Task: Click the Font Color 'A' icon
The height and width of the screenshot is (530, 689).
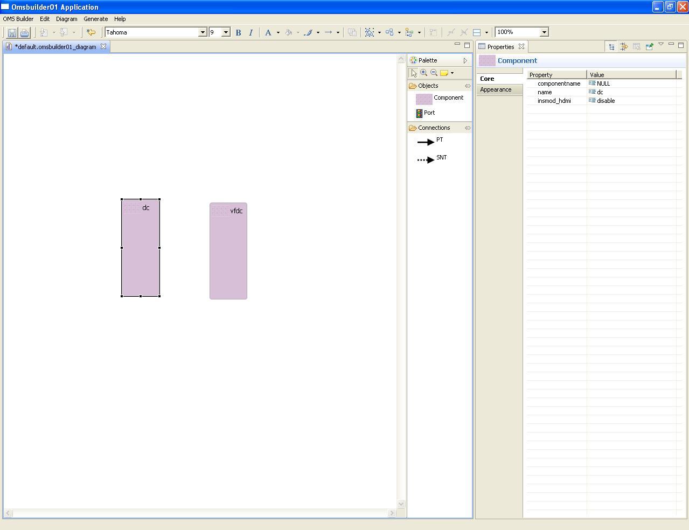Action: (268, 32)
